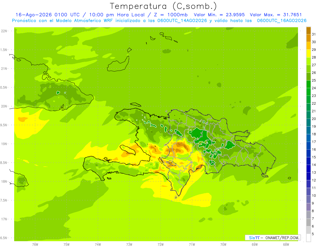321x248 pixels.
Task: Click the 'ONAMET/REP.DOM.' credit text
Action: pyautogui.click(x=282, y=238)
